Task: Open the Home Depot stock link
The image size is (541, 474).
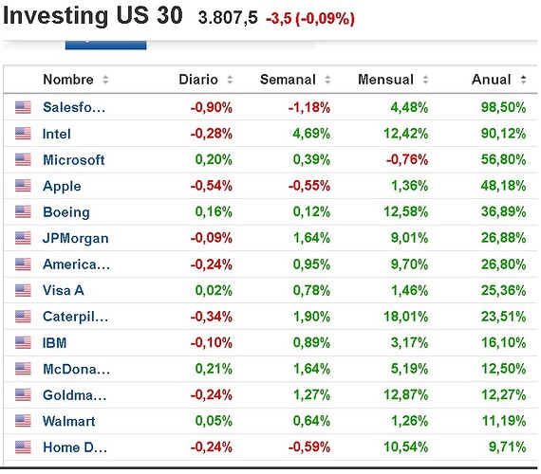Action: click(75, 447)
